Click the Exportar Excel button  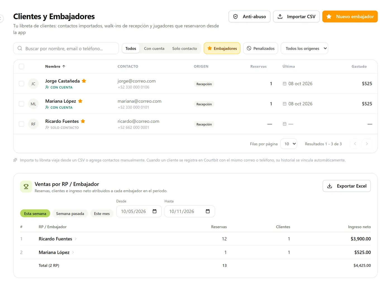(x=347, y=186)
